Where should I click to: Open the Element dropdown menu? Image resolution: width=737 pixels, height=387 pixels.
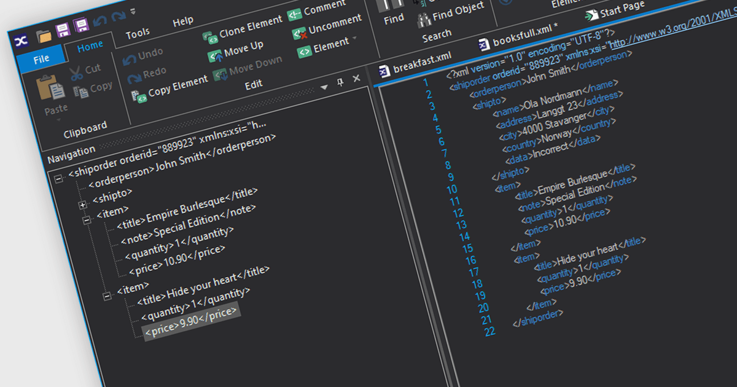pos(327,47)
